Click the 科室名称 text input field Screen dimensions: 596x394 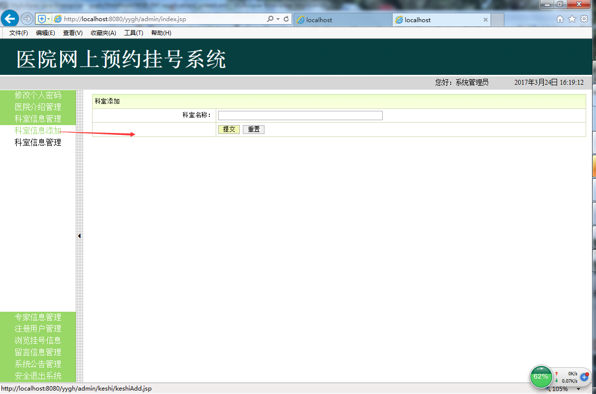pyautogui.click(x=300, y=115)
